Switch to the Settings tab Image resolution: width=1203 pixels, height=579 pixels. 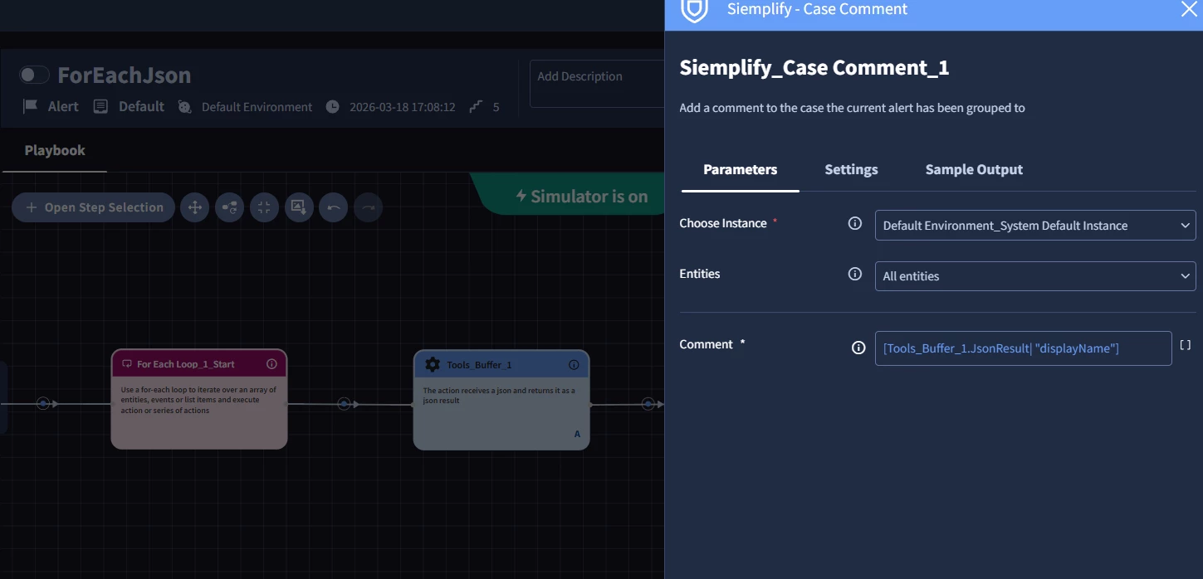tap(851, 169)
